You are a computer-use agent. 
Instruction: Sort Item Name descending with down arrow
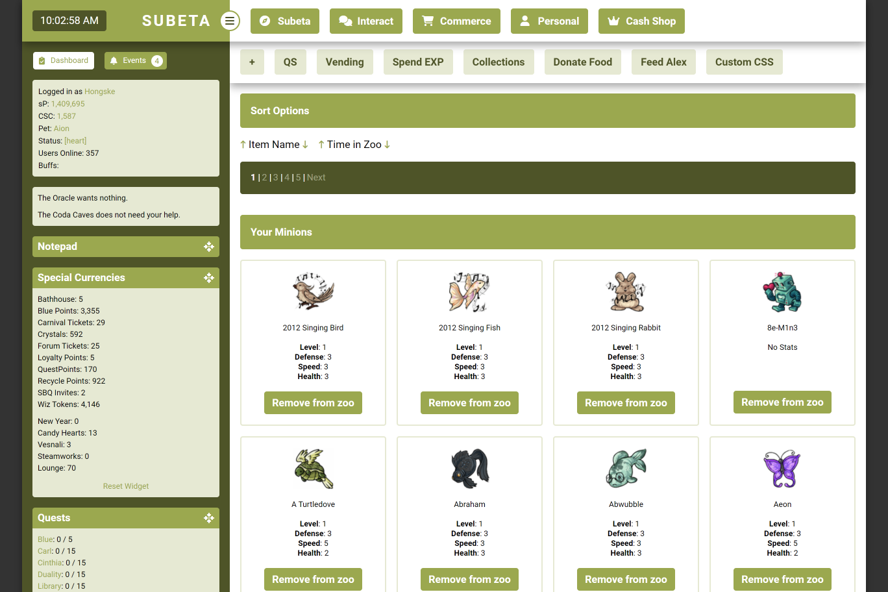(x=305, y=145)
